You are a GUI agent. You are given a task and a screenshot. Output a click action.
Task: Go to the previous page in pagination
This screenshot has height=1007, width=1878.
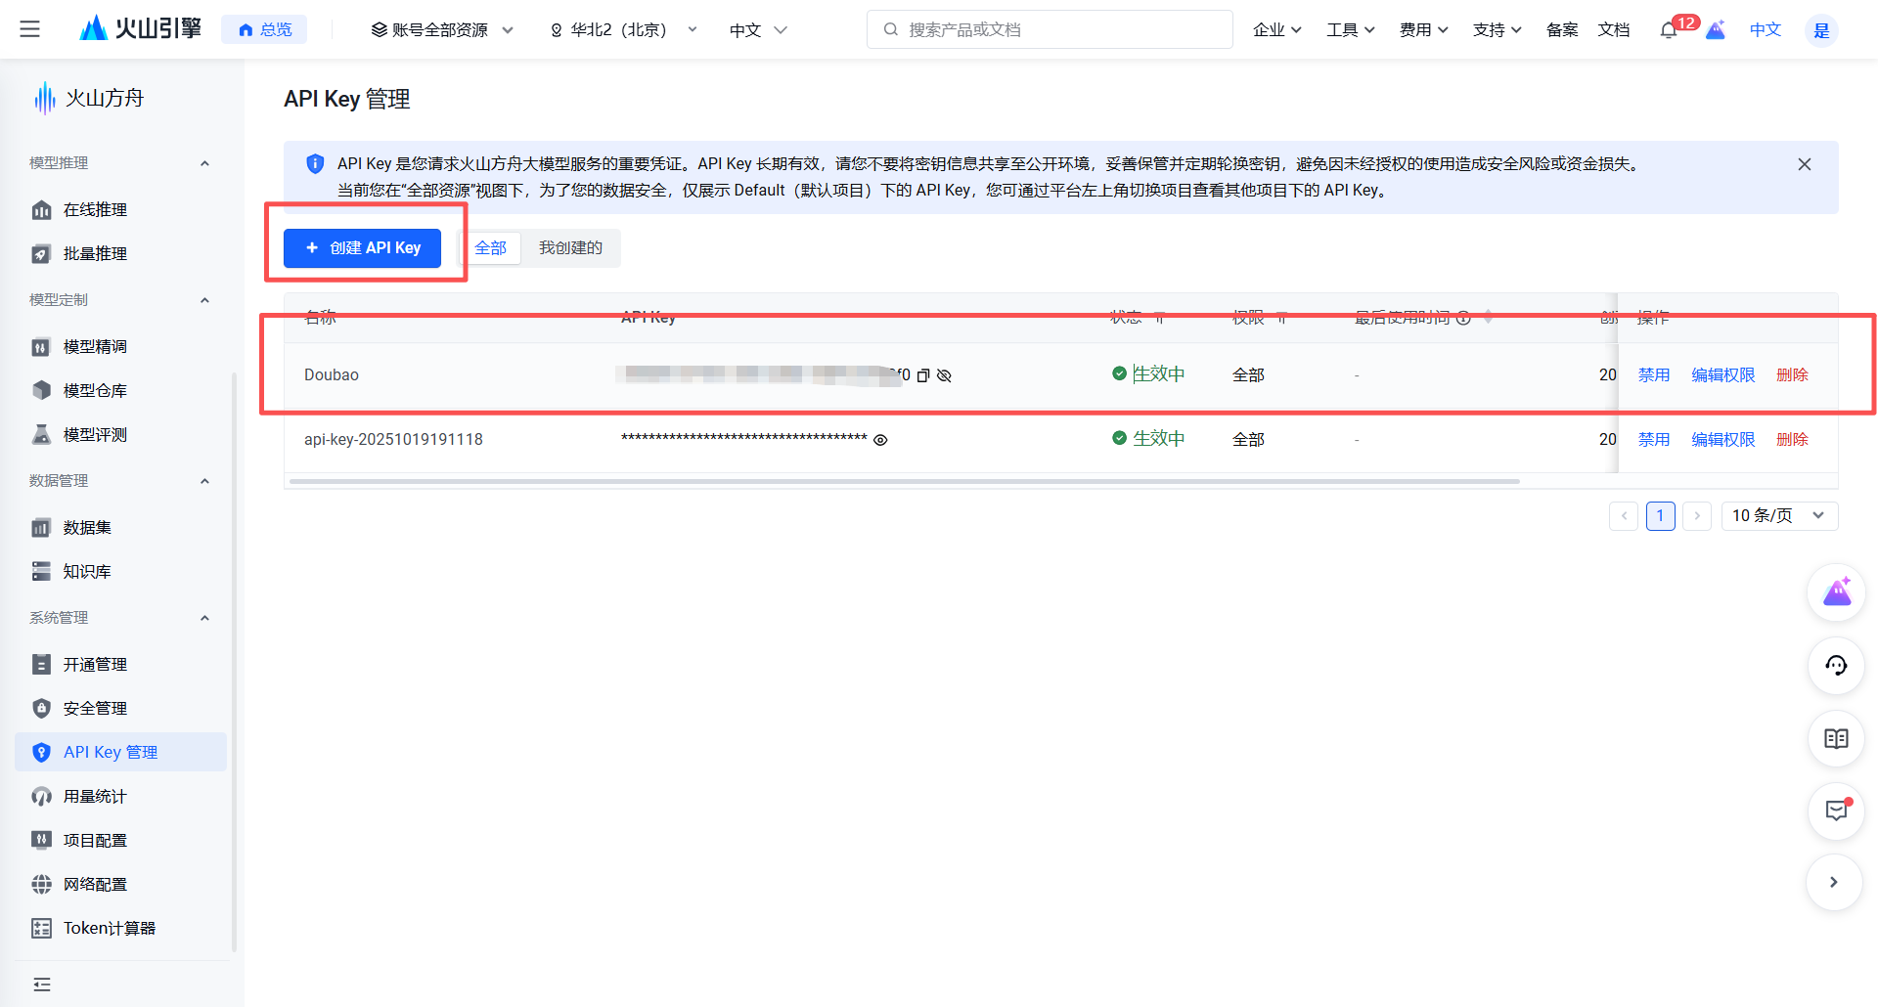[x=1624, y=516]
